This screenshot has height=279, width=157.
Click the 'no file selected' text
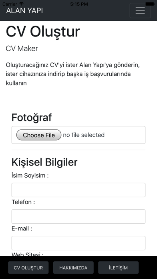(x=84, y=135)
